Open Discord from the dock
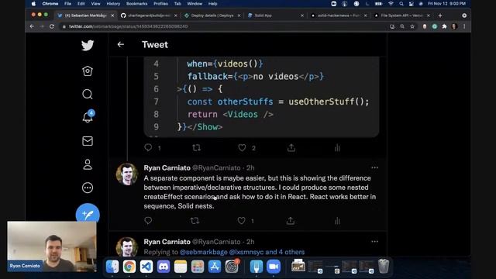Image resolution: width=496 pixels, height=279 pixels. pyautogui.click(x=164, y=267)
